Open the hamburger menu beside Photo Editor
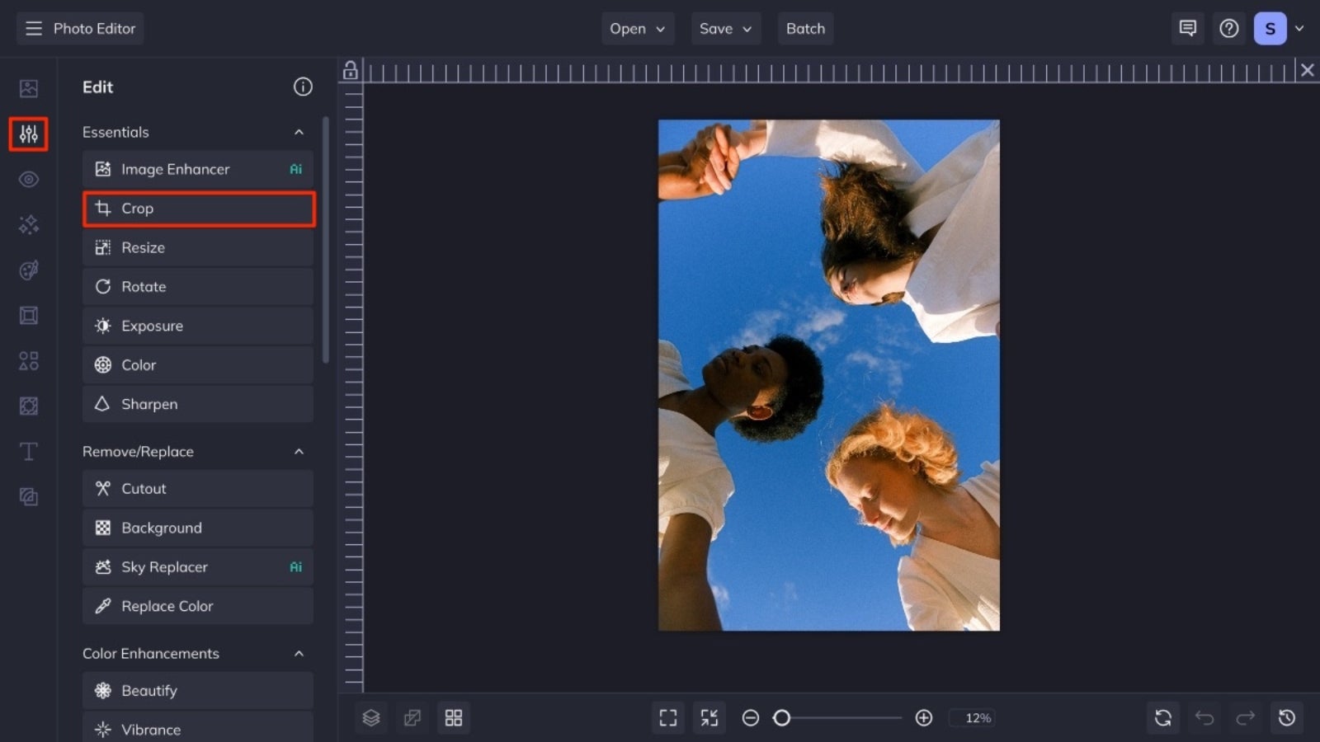This screenshot has width=1320, height=742. click(x=33, y=28)
